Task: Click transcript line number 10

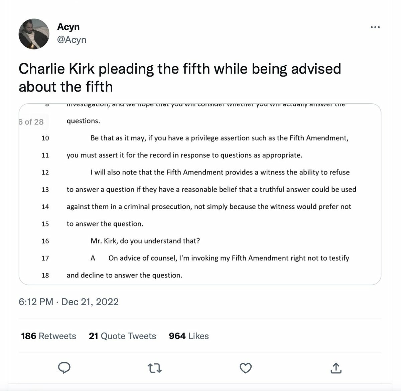Action: [45, 138]
